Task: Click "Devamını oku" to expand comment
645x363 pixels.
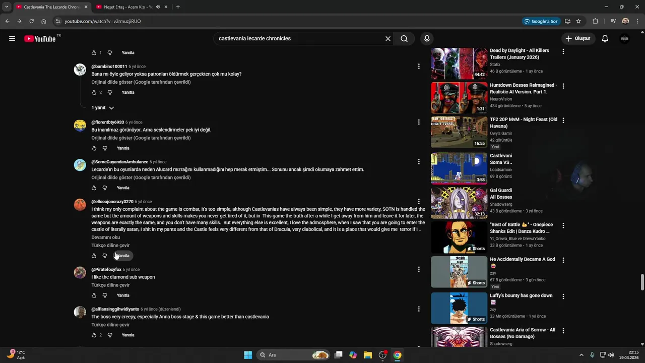Action: pos(106,237)
